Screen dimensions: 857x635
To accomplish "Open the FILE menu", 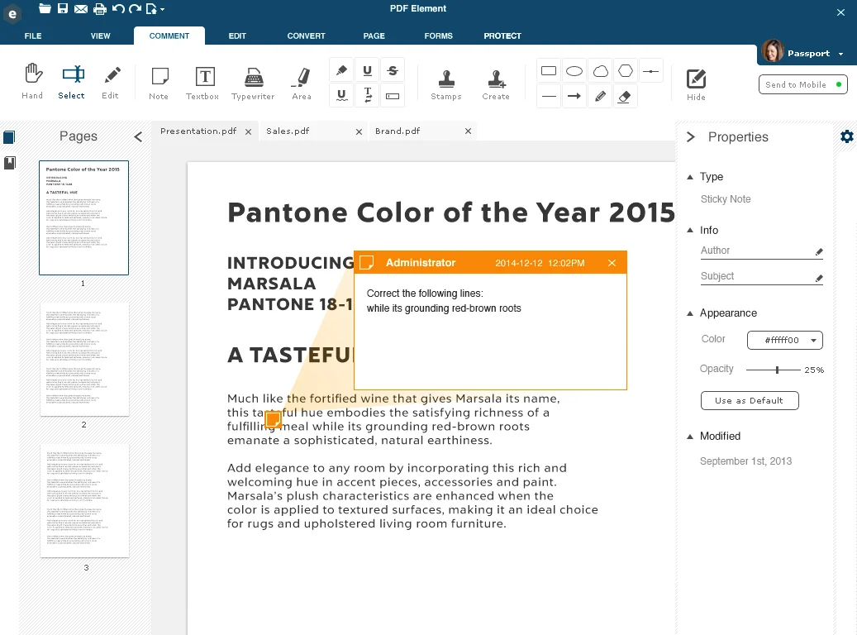I will coord(33,36).
